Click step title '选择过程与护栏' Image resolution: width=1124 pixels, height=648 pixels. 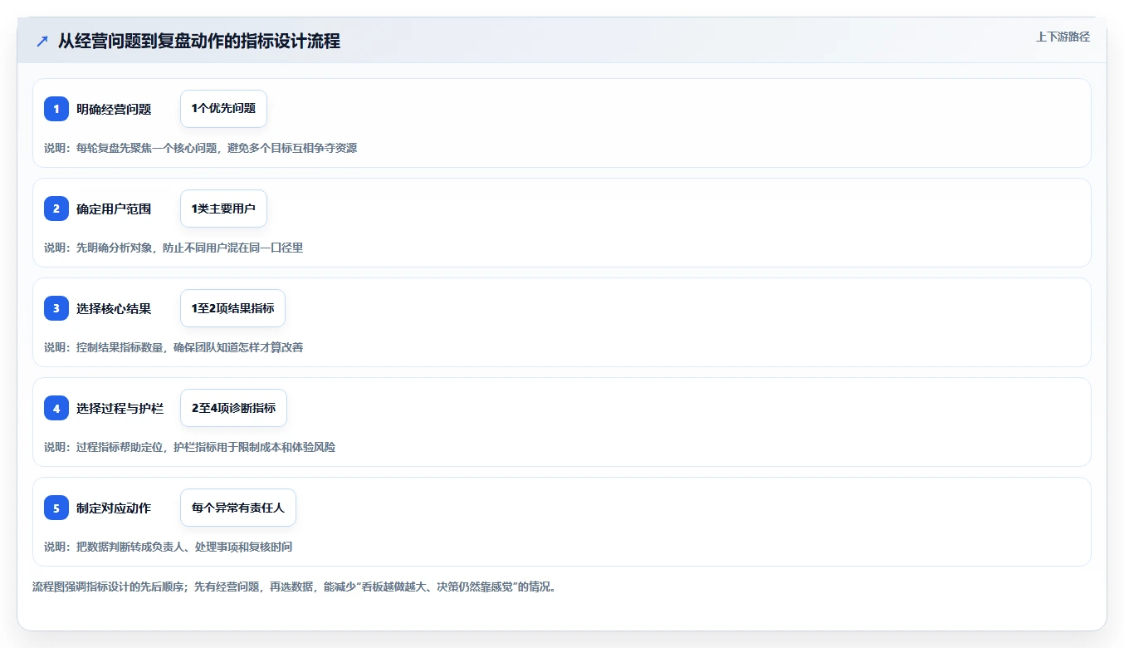point(120,408)
